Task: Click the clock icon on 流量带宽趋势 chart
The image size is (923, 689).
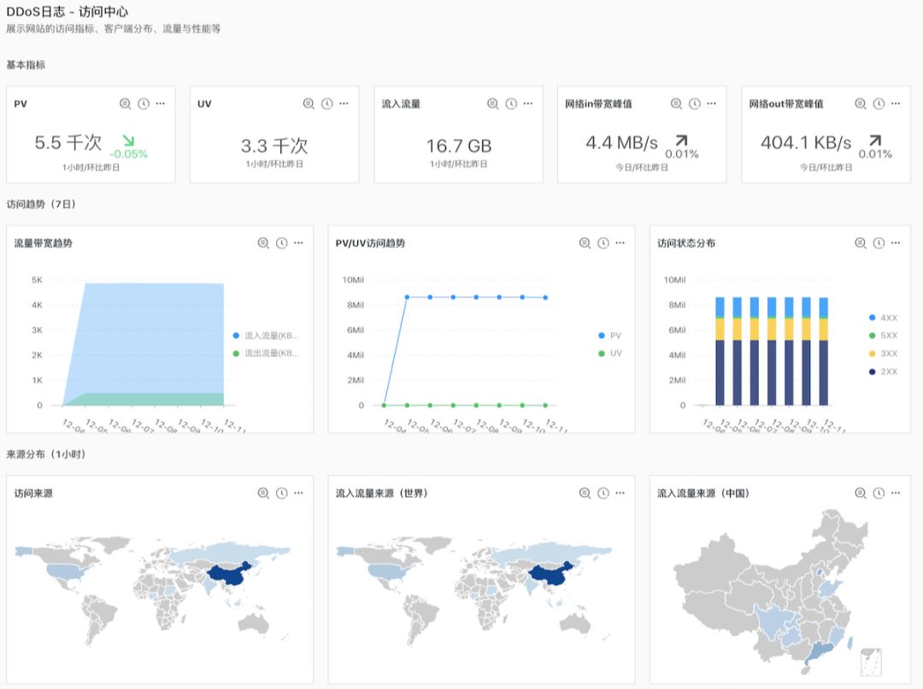Action: [x=282, y=242]
